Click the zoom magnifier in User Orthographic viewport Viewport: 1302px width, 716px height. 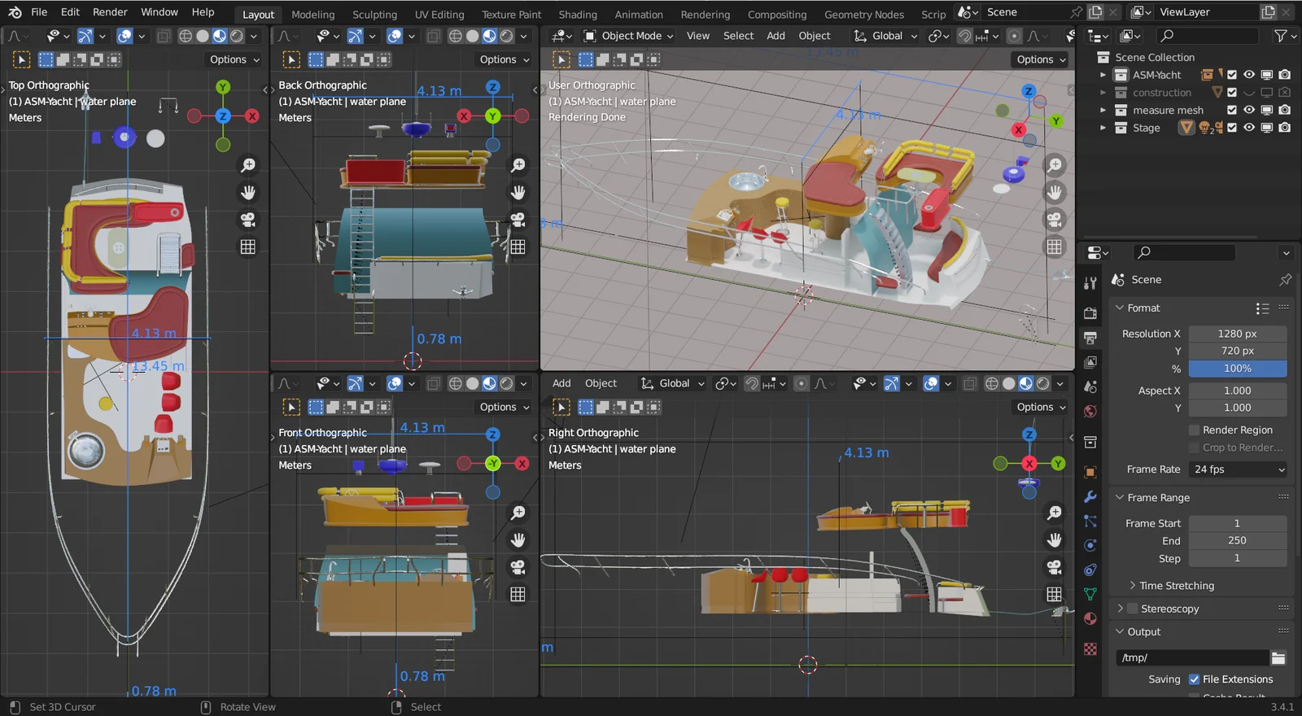[x=1055, y=165]
